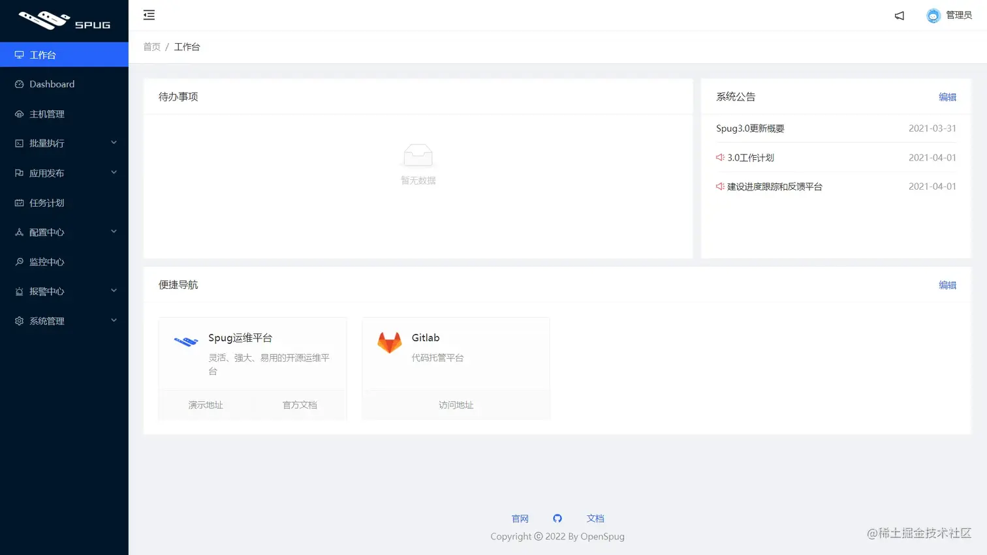
Task: Navigate to 监控中心
Action: coord(64,262)
